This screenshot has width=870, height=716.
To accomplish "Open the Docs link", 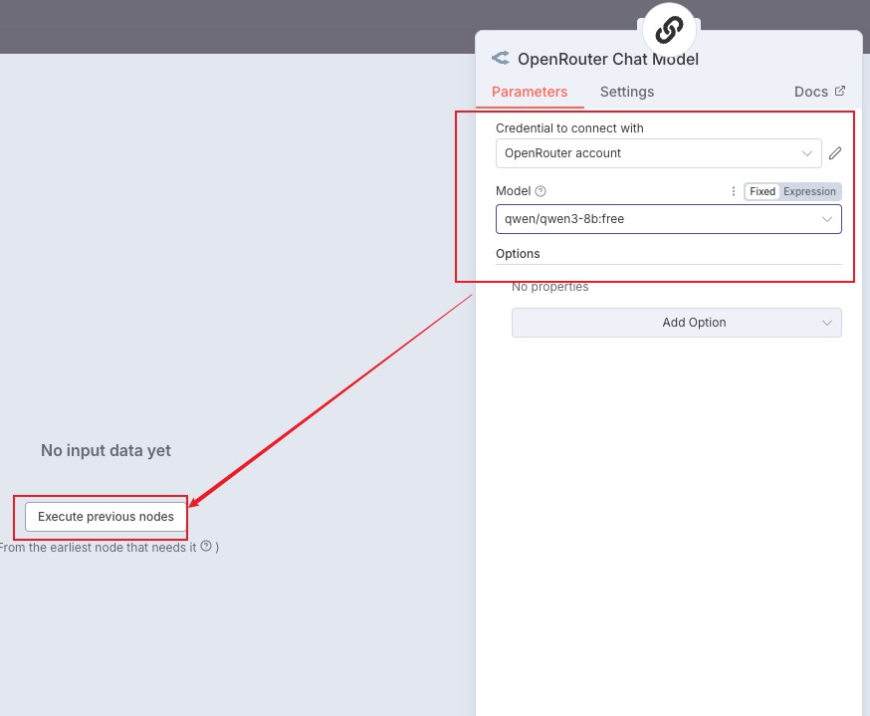I will point(811,92).
